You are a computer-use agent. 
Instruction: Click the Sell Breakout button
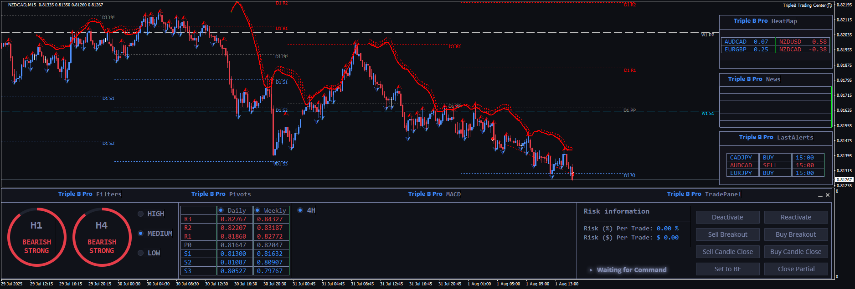tap(727, 234)
